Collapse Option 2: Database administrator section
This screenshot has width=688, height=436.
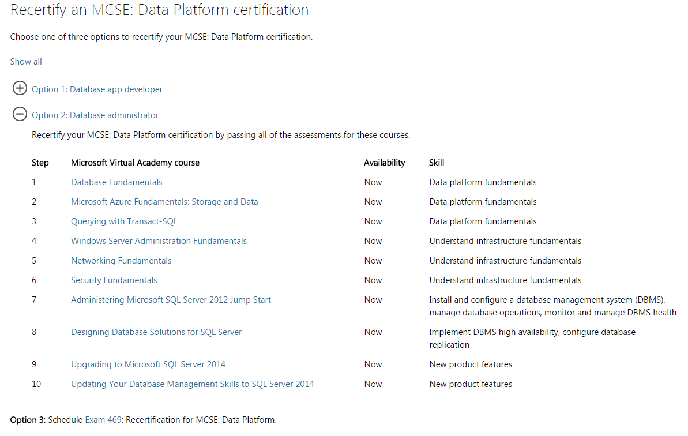tap(95, 115)
